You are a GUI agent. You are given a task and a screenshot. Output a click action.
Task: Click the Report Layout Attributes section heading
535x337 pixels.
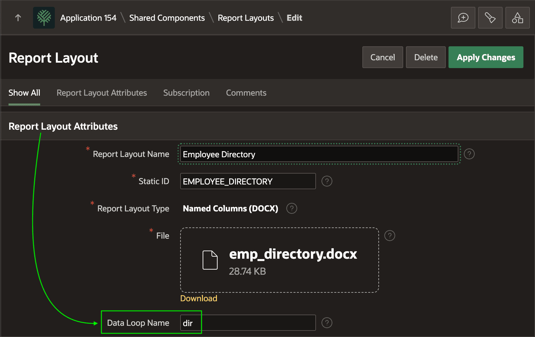pyautogui.click(x=63, y=126)
